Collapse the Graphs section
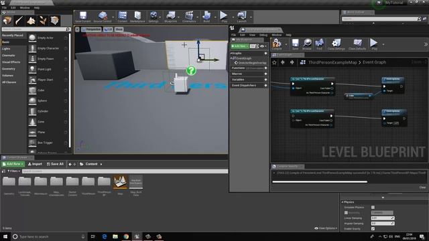Viewport: 429px width, 241px height. 231,54
